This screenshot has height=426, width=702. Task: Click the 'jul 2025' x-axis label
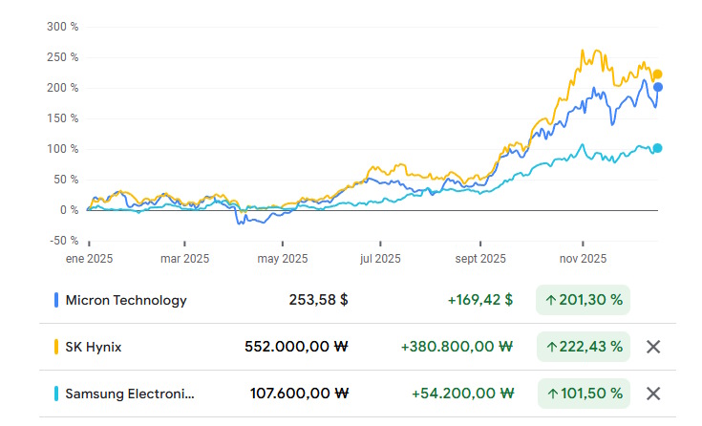coord(380,259)
